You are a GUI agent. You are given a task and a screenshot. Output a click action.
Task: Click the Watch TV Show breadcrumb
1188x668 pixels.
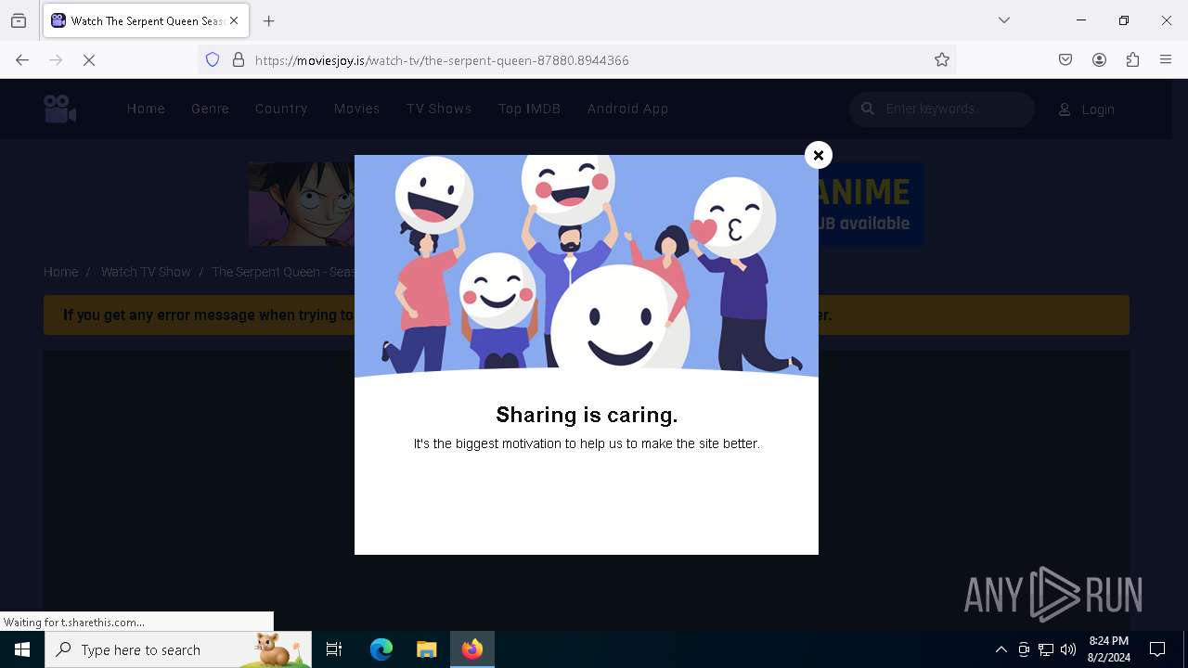coord(146,272)
